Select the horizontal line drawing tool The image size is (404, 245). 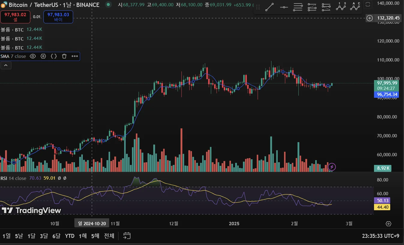pos(284,7)
